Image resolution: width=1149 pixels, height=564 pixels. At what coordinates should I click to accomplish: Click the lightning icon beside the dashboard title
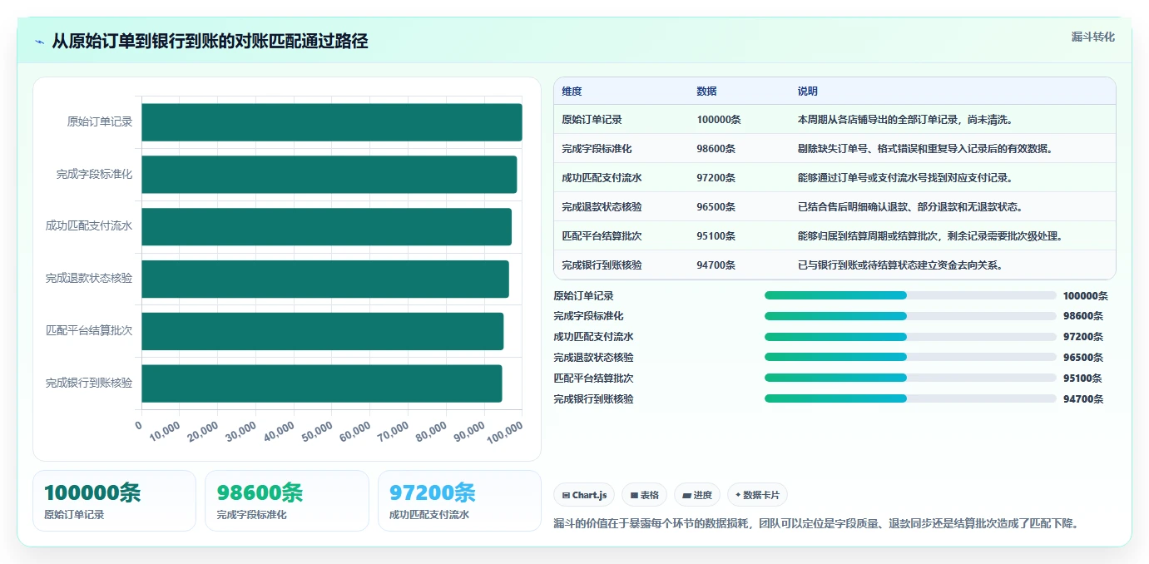click(x=39, y=42)
